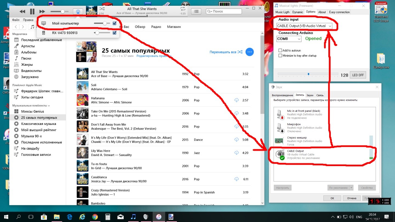
Task: Toggle shuffle icon in player display
Action: 102,9
